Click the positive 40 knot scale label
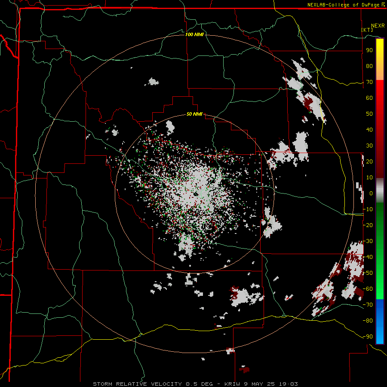The width and height of the screenshot is (387, 387). click(x=369, y=129)
